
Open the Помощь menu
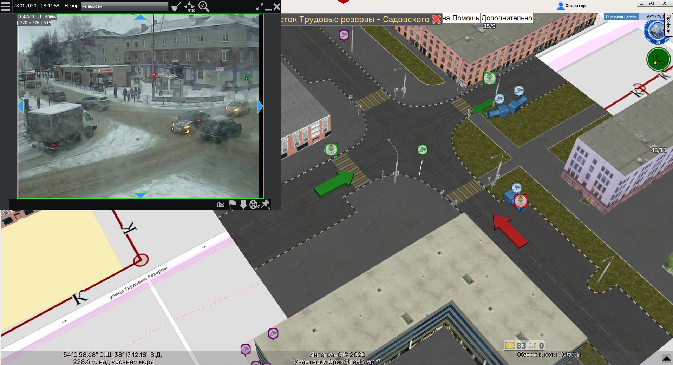tap(465, 18)
